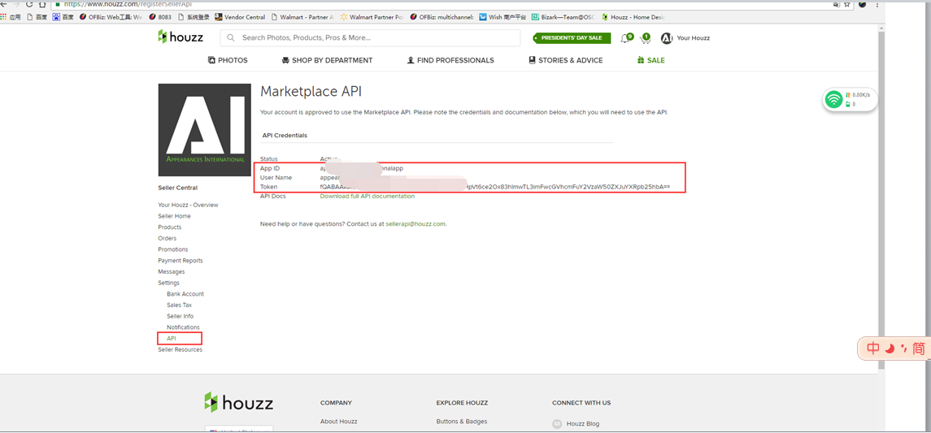Screen dimensions: 931x433
Task: Open the SALE menu item
Action: tap(650, 60)
